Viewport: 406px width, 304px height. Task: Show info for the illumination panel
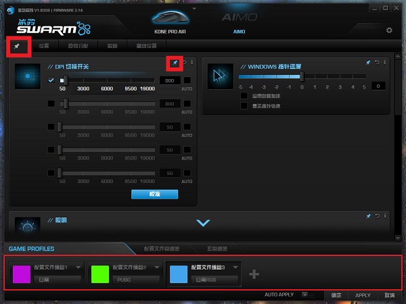click(385, 216)
